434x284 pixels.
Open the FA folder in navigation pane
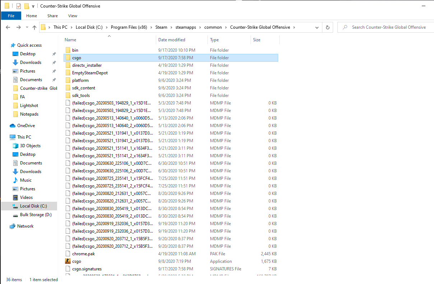22,97
